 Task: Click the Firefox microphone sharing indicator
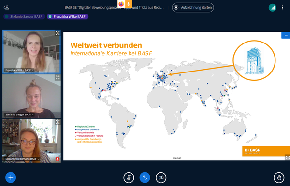(129, 4)
